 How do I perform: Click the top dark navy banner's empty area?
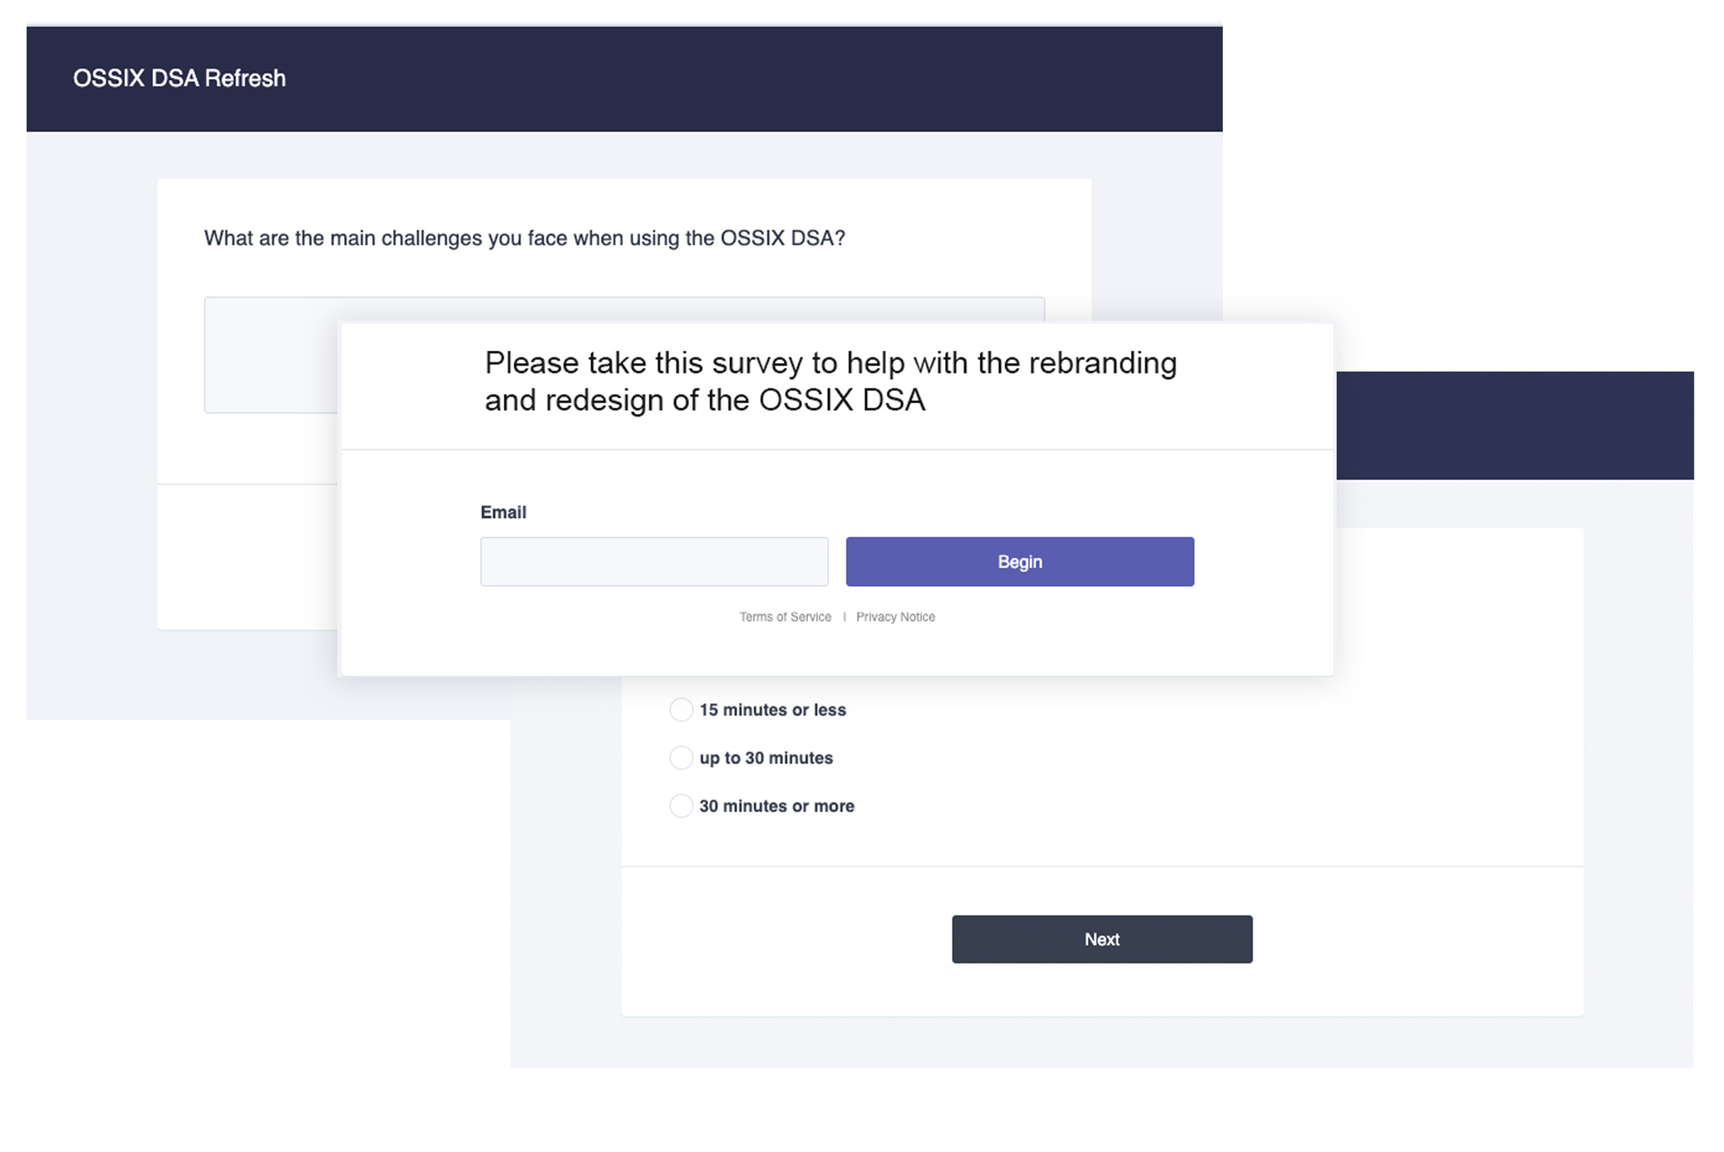click(x=748, y=79)
